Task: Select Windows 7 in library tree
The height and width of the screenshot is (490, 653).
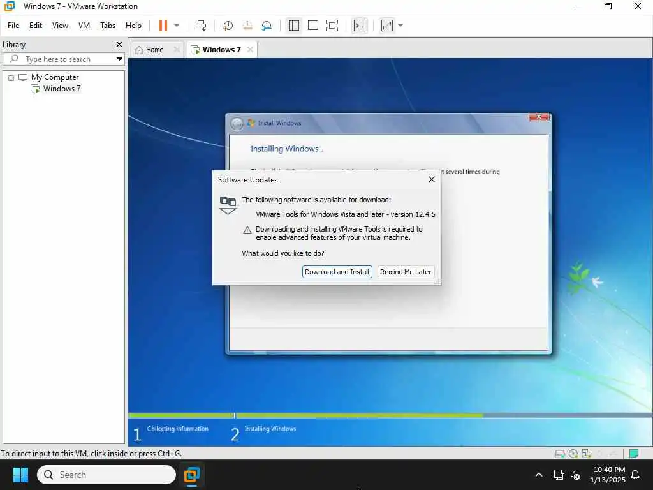Action: (x=62, y=88)
